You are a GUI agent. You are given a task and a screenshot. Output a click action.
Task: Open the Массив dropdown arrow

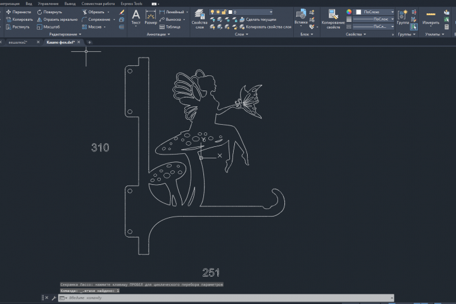104,27
